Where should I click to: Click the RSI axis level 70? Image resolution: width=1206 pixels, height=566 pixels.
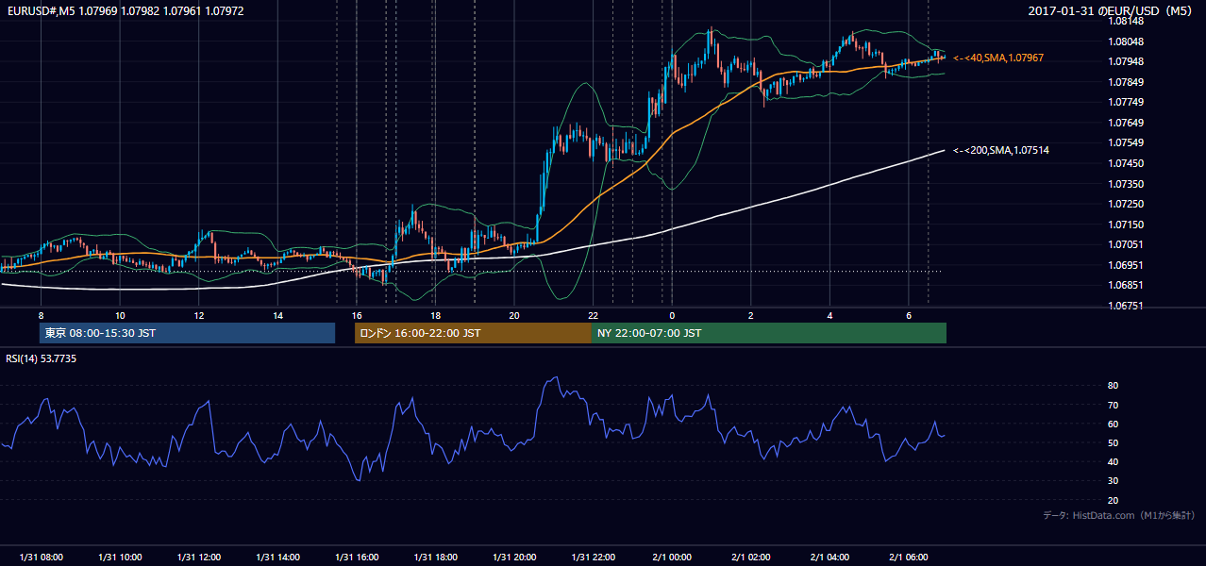click(1113, 405)
